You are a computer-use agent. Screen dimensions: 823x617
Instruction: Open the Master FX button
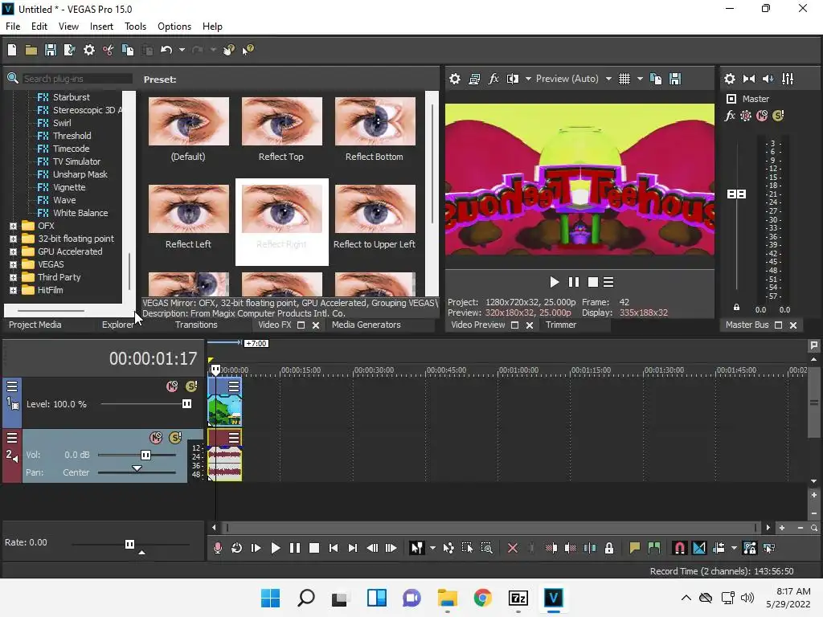pyautogui.click(x=730, y=116)
